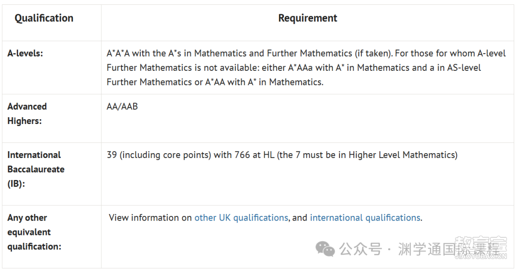517x270 pixels.
Task: Open the other UK qualifications link
Action: coord(241,218)
